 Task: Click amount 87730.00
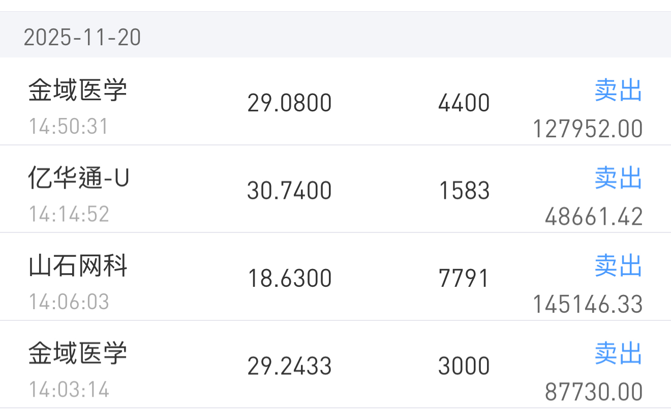[x=594, y=392]
